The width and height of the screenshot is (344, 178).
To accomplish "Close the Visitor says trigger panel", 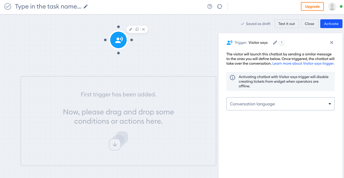I will pos(332,43).
